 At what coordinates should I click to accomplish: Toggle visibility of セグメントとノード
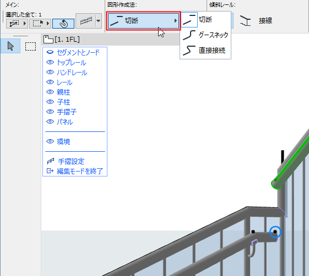[50, 52]
